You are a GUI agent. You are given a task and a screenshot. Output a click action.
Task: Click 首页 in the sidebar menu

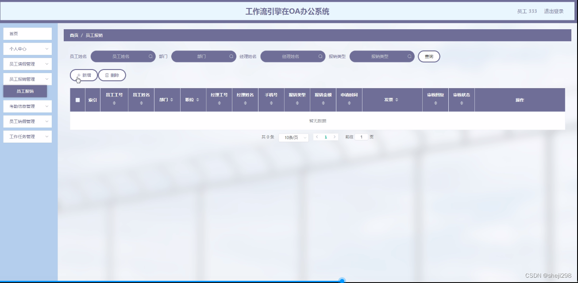[x=27, y=33]
